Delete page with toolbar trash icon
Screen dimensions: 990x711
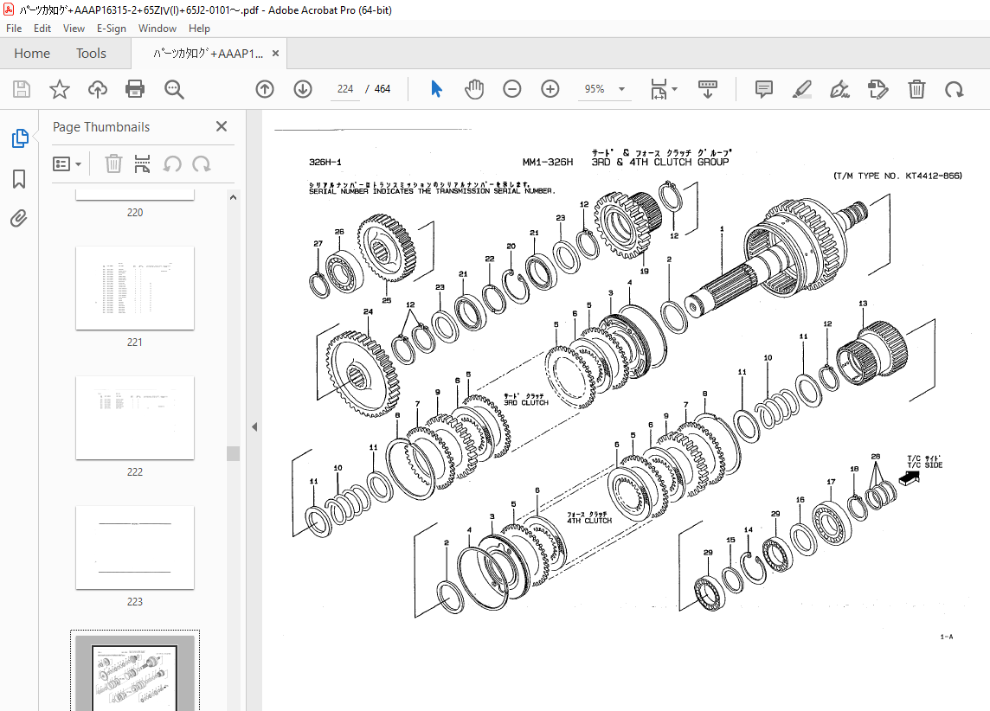(916, 89)
